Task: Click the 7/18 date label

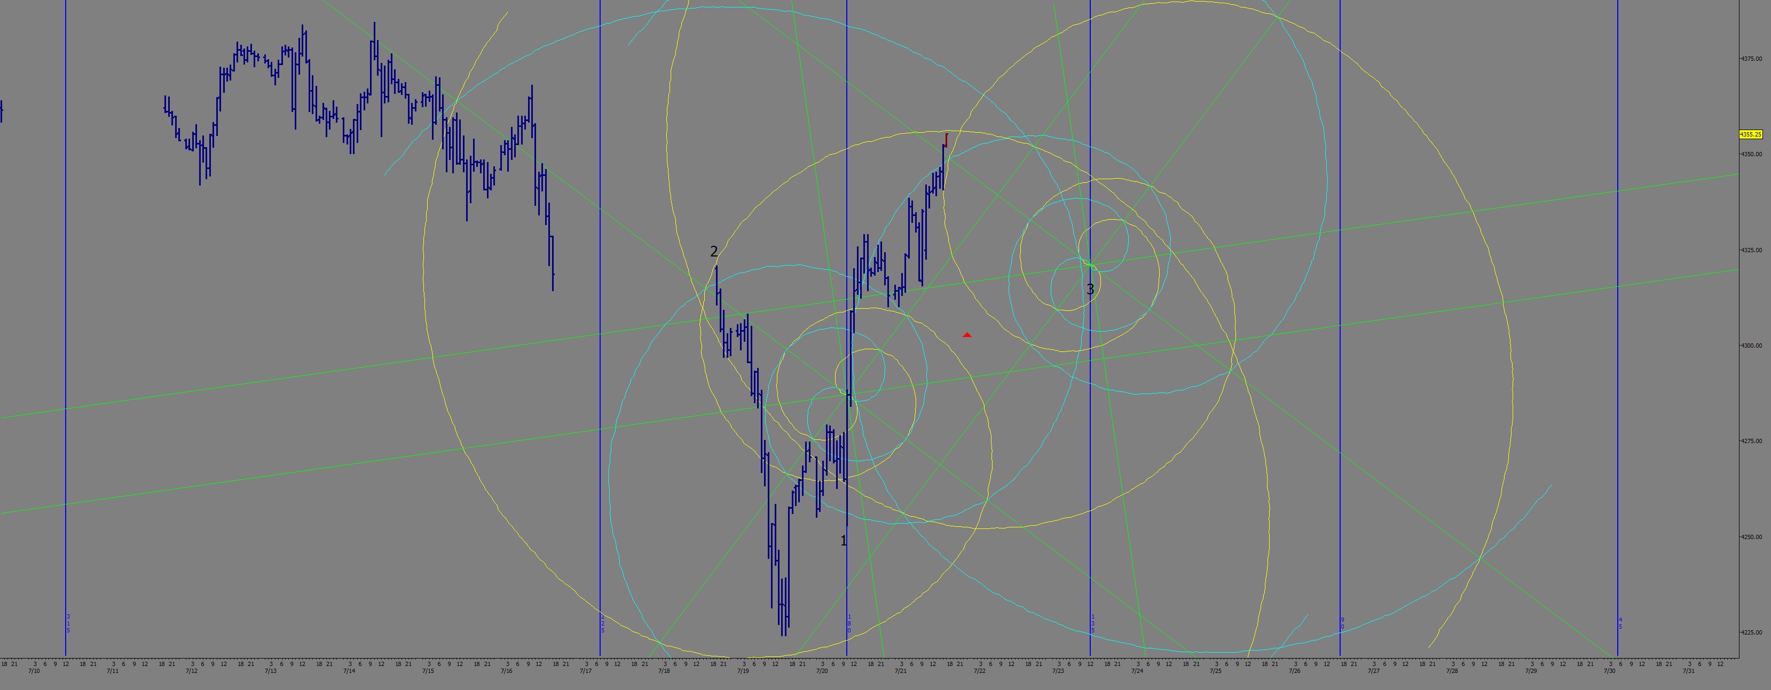Action: pos(664,671)
